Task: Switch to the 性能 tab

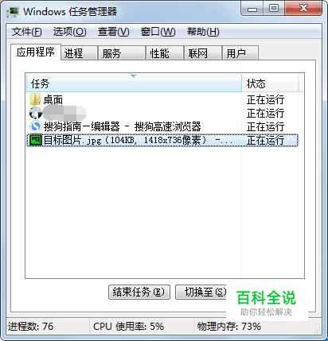Action: pos(165,53)
